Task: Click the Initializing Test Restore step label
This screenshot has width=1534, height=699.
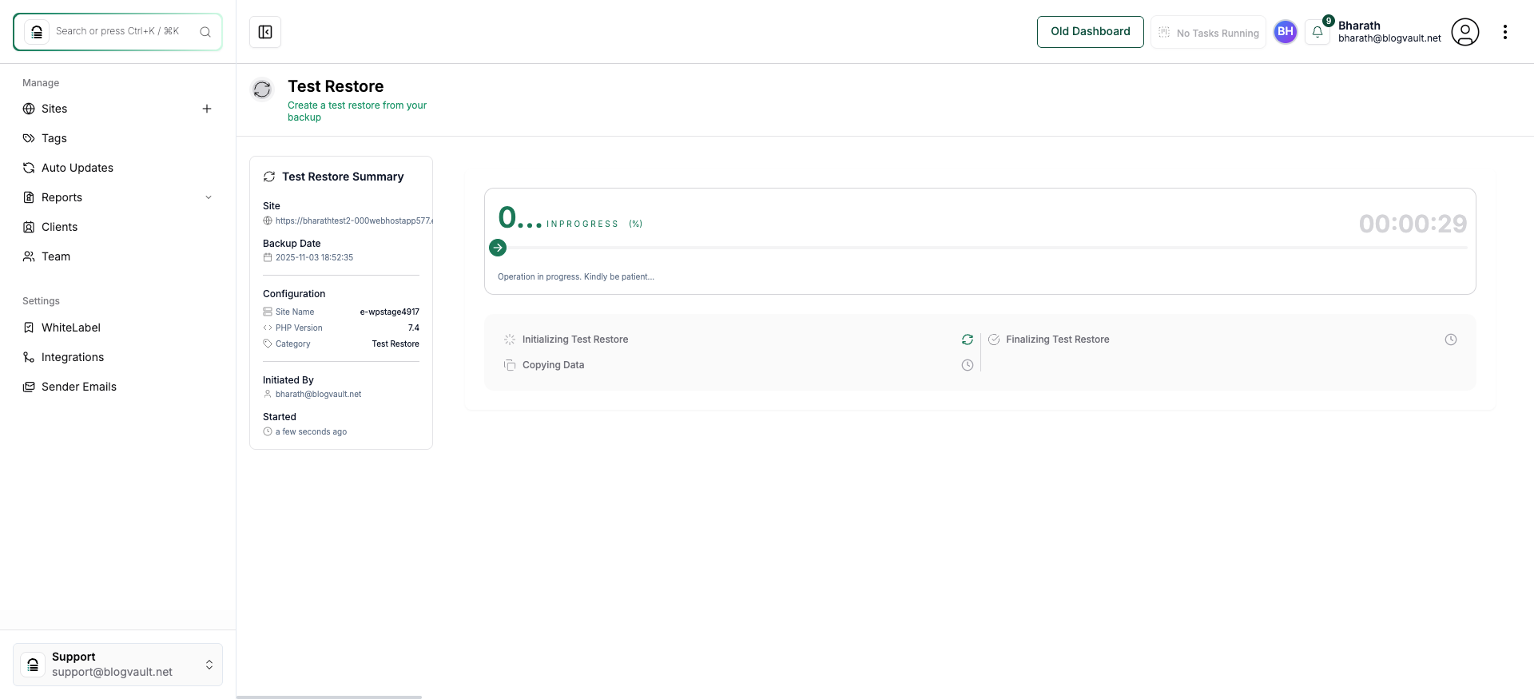Action: (x=575, y=340)
